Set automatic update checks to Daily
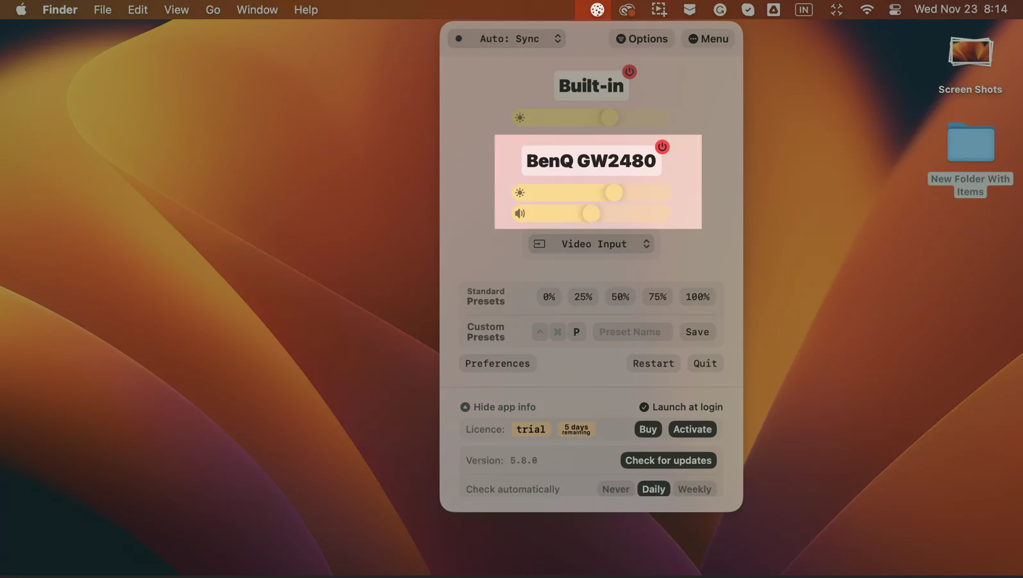Viewport: 1023px width, 578px height. tap(653, 489)
